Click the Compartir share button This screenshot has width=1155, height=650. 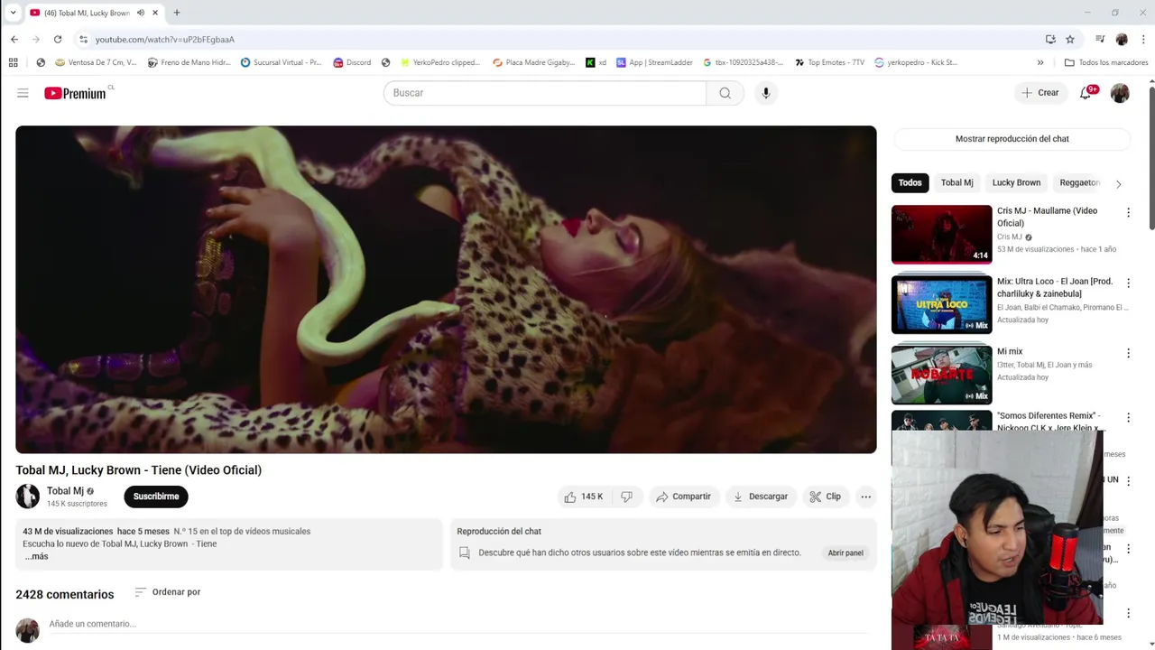(x=683, y=497)
